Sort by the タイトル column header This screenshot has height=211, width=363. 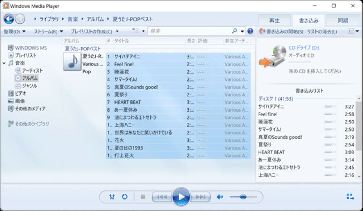122,41
